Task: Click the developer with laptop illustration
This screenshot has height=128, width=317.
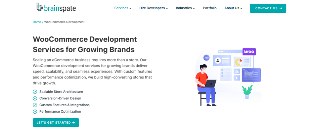Action: (206, 85)
